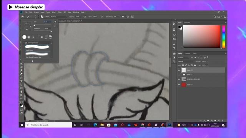Open the Window menu
The image size is (246, 138).
(x=76, y=12)
